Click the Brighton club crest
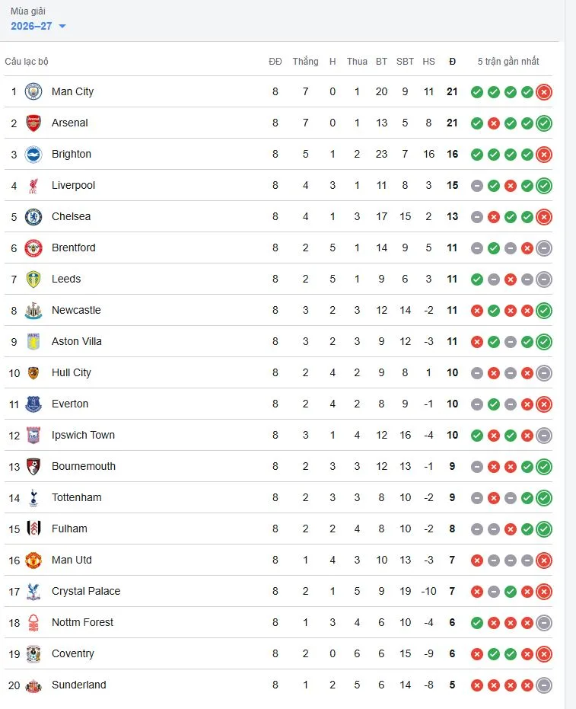 (x=33, y=154)
